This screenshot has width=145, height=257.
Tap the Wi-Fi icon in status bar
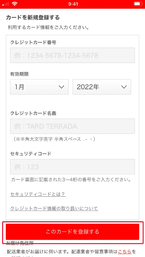click(14, 4)
